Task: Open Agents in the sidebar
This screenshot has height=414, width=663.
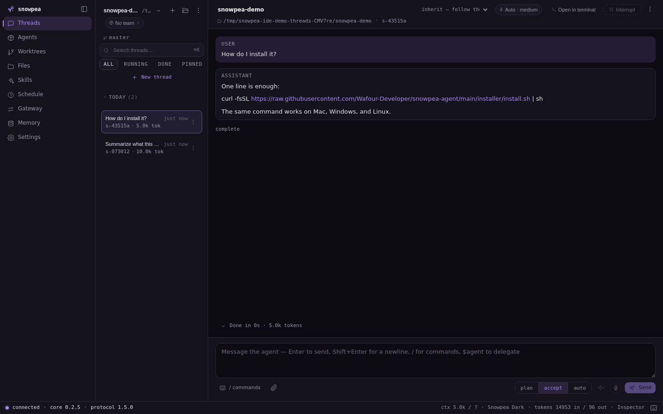Action: [47, 37]
